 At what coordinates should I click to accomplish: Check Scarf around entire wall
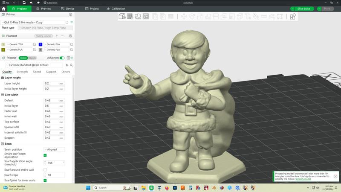(45, 169)
